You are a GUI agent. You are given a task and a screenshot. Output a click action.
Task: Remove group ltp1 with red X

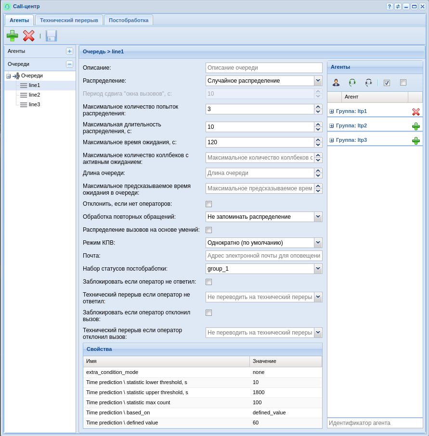(x=416, y=112)
